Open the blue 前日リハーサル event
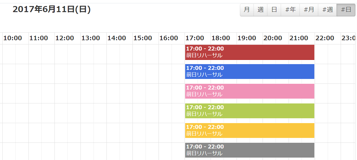Viewport: 357px width, 160px height. 250,71
